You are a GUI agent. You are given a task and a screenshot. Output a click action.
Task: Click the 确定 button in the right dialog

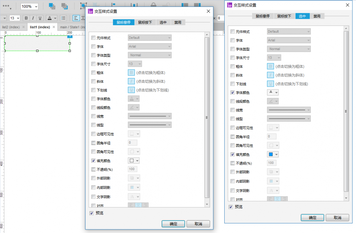click(x=312, y=218)
